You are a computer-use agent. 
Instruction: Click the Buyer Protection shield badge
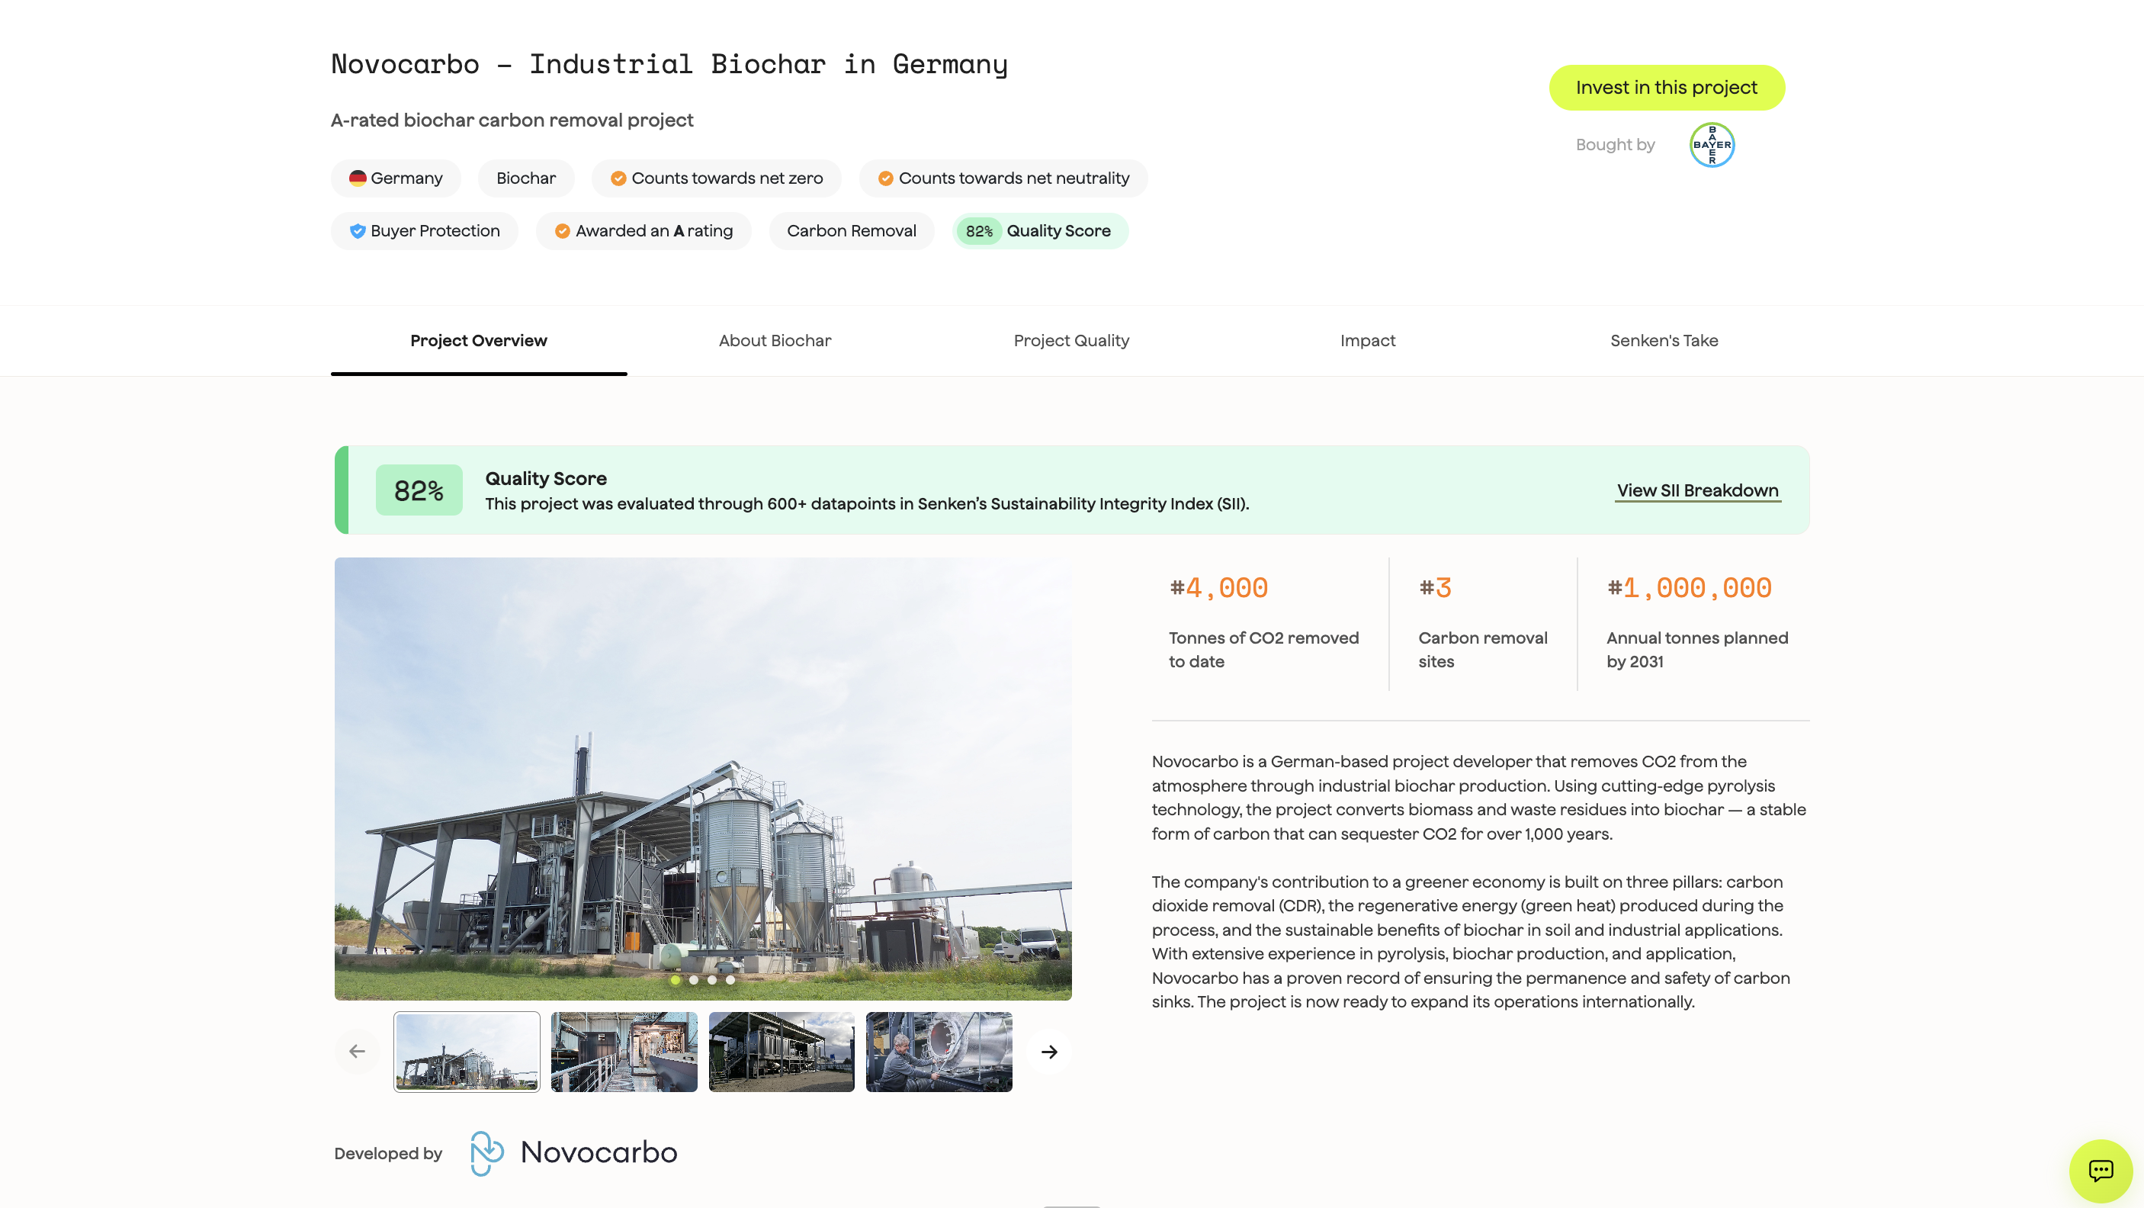pyautogui.click(x=425, y=230)
